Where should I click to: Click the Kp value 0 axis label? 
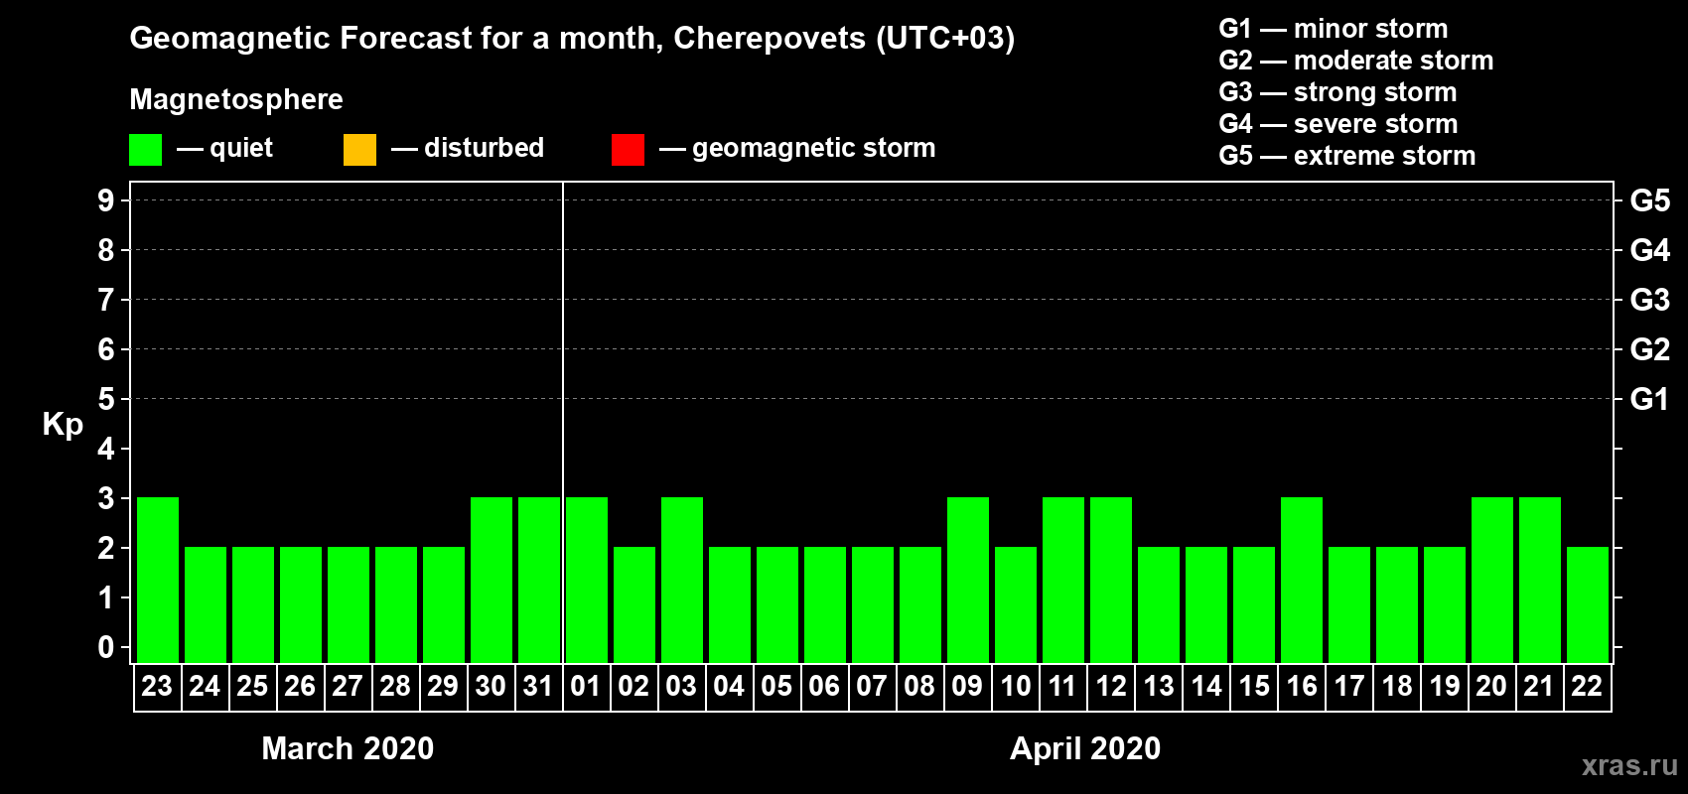pos(106,647)
